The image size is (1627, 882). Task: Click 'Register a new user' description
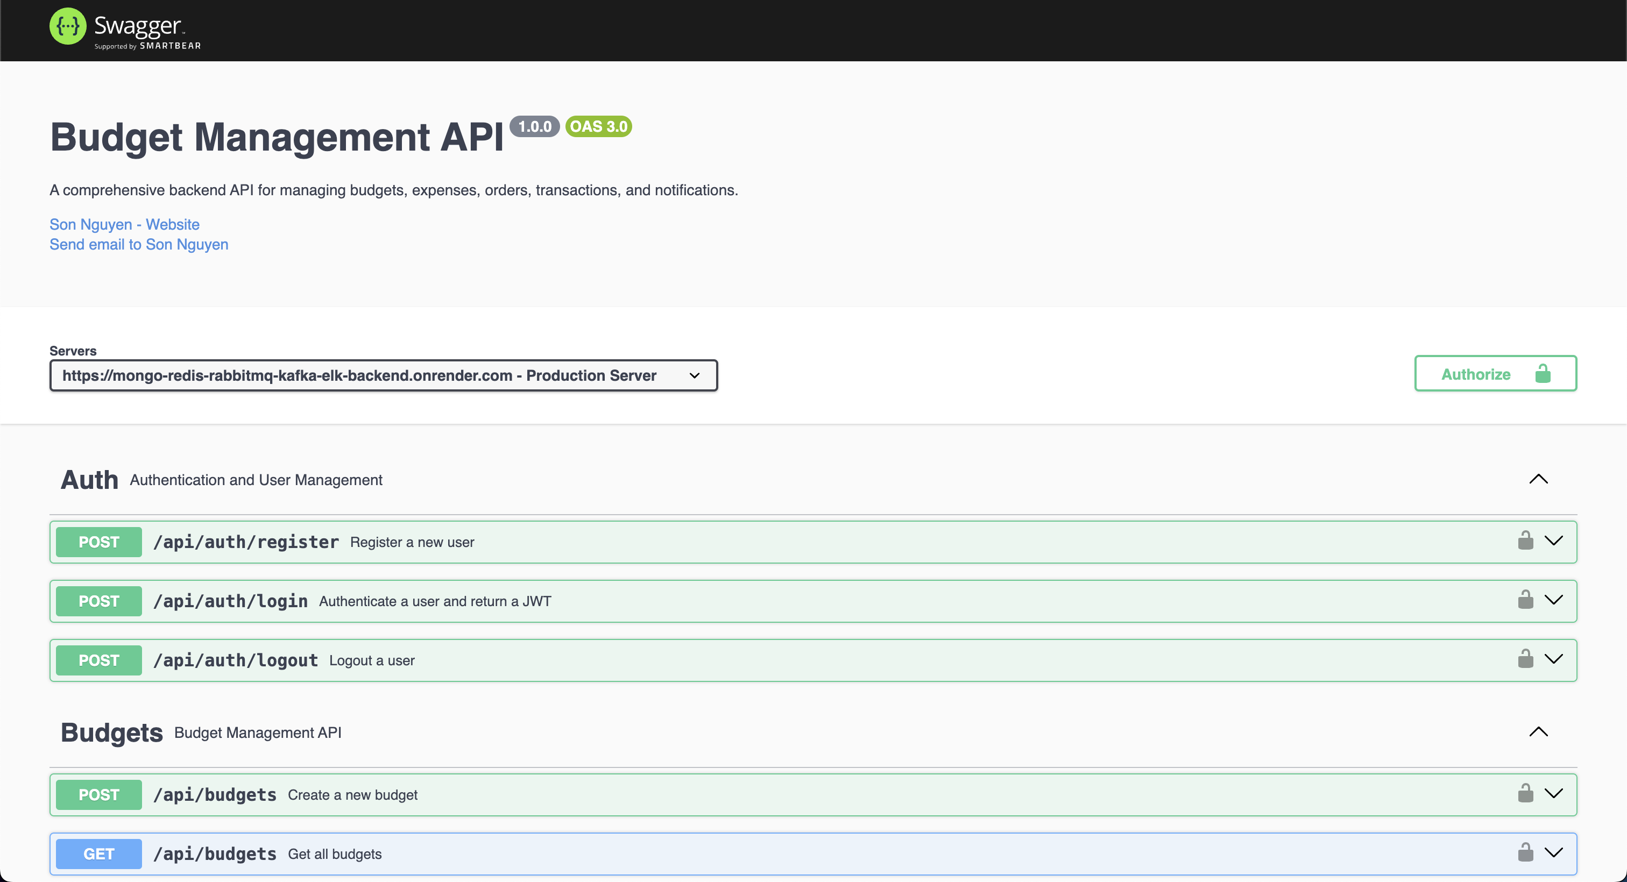point(413,542)
